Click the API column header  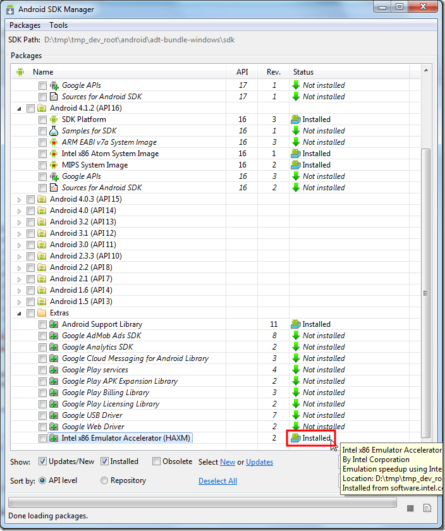(242, 72)
